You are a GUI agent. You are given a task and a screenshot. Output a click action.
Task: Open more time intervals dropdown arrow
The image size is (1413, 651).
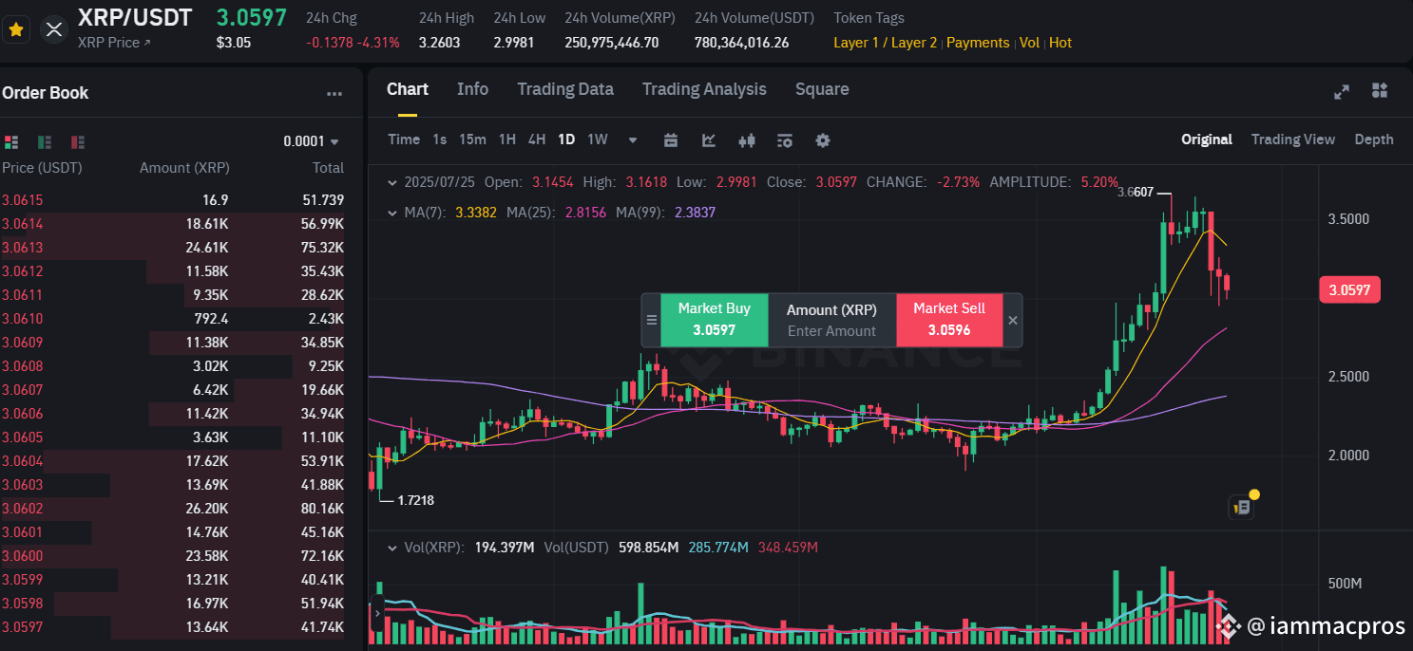(x=633, y=140)
